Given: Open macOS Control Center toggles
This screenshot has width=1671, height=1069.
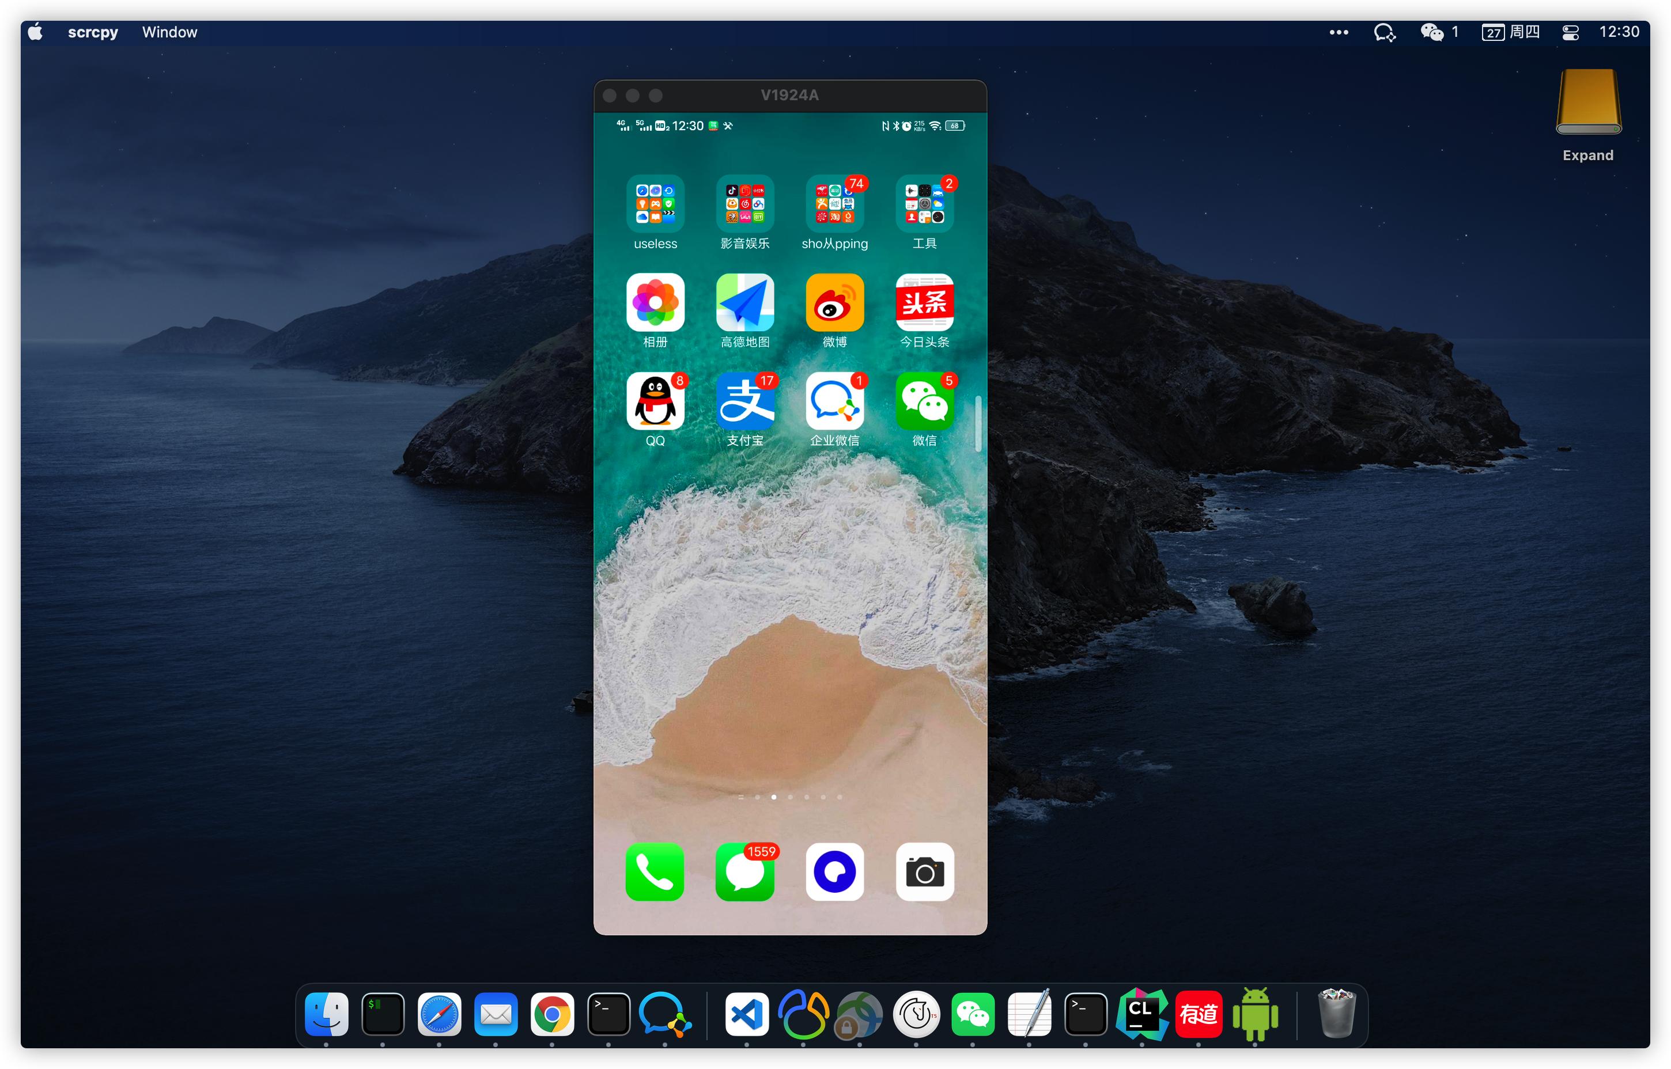Looking at the screenshot, I should click(1570, 32).
